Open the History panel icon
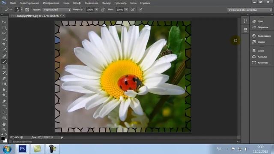Viewport: 274px width, 154px height. click(245, 21)
